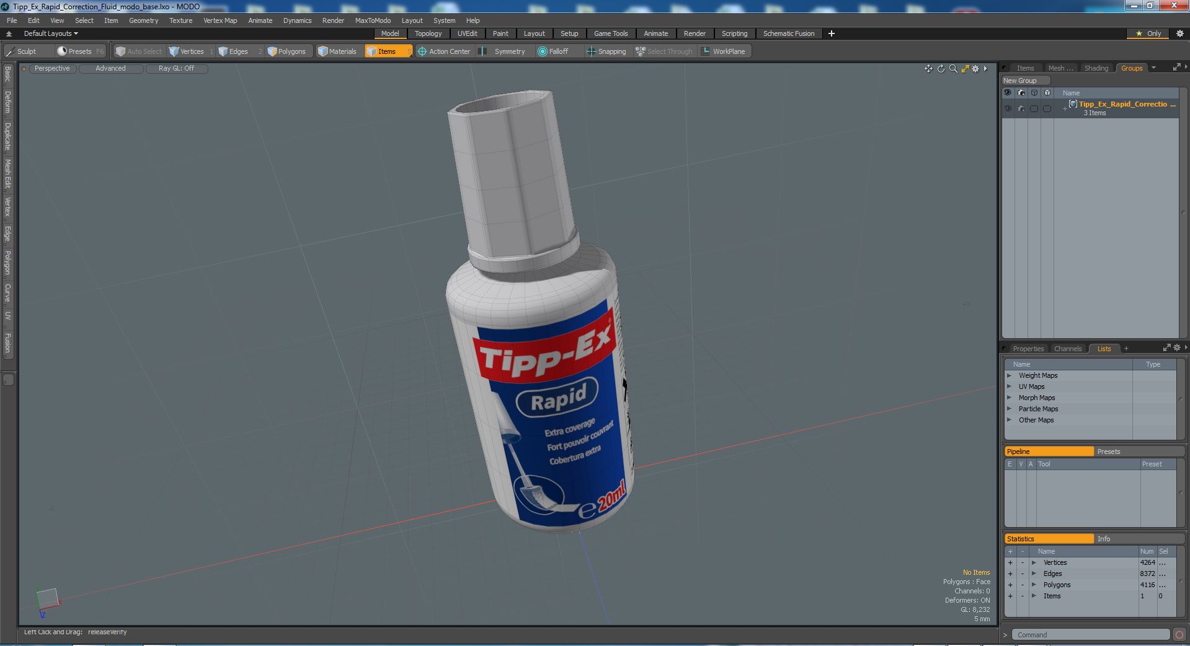Open Snapping settings
This screenshot has width=1190, height=646.
pos(606,51)
